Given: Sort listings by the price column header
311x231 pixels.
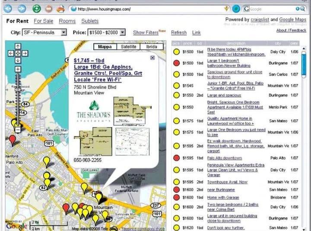Looking at the screenshot, I should coord(187,43).
